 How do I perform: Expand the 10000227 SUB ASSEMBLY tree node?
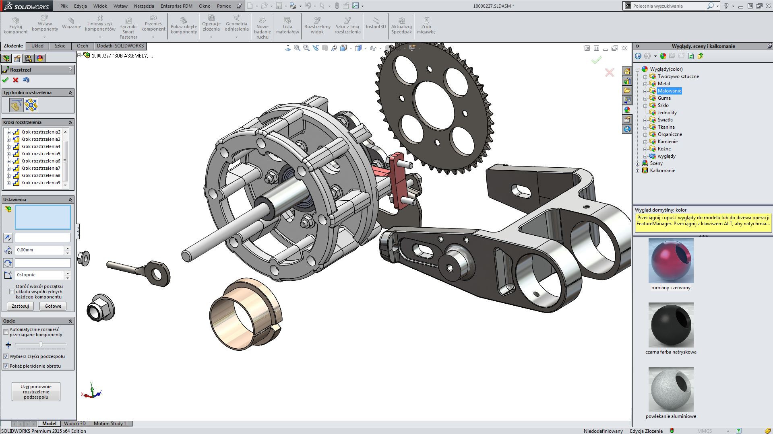pos(79,55)
